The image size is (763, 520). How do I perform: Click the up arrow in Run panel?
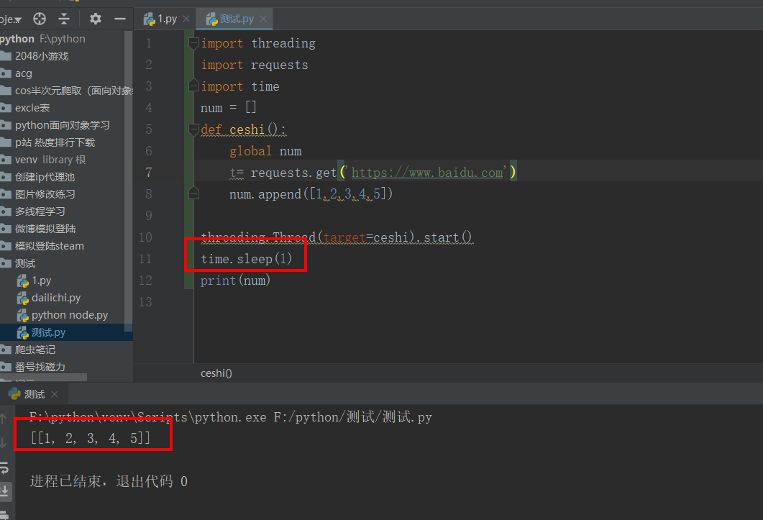click(5, 419)
